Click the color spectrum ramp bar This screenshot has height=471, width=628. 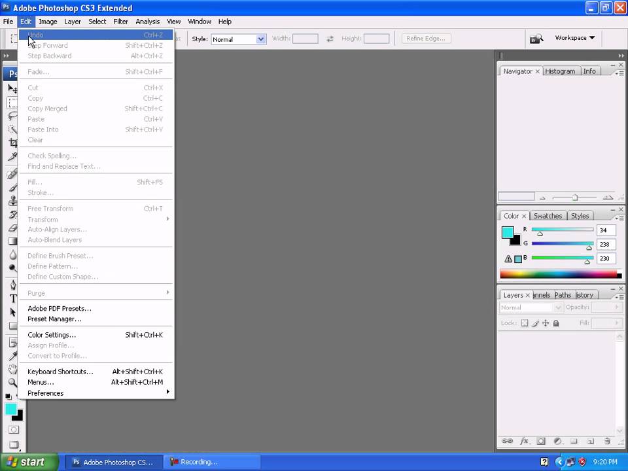pos(561,274)
